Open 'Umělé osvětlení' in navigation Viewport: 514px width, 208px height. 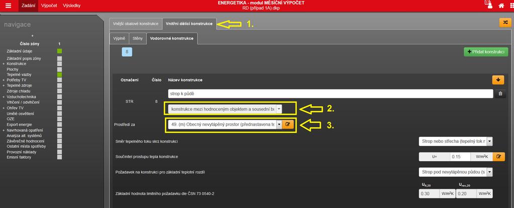20,113
